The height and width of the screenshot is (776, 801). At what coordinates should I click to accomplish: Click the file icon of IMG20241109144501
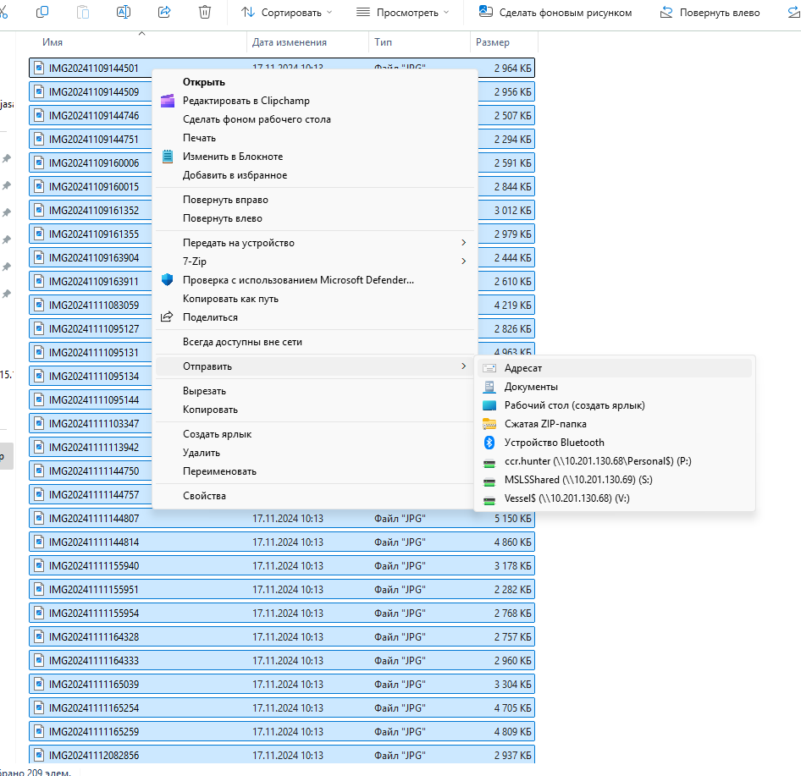(x=39, y=68)
